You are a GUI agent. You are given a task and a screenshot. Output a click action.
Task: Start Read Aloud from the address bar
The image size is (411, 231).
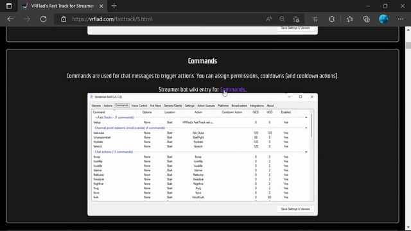click(x=269, y=19)
